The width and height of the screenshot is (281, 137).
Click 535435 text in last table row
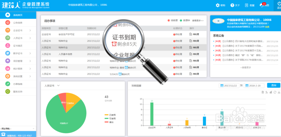[114, 74]
